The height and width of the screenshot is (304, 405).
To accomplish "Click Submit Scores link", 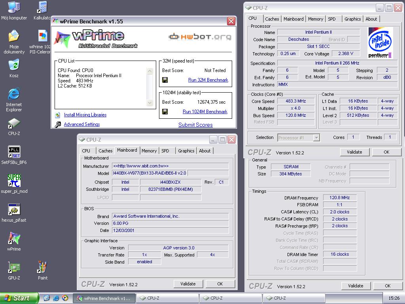I will (195, 125).
